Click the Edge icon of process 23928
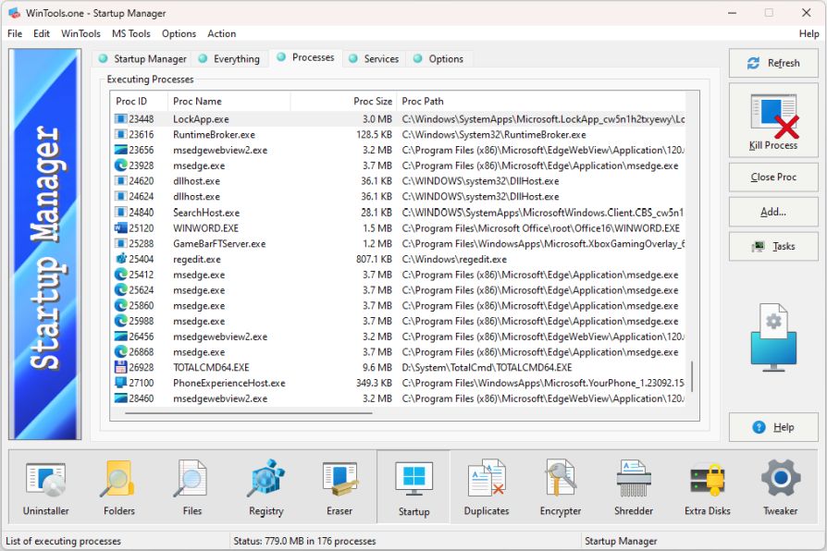 tap(121, 165)
